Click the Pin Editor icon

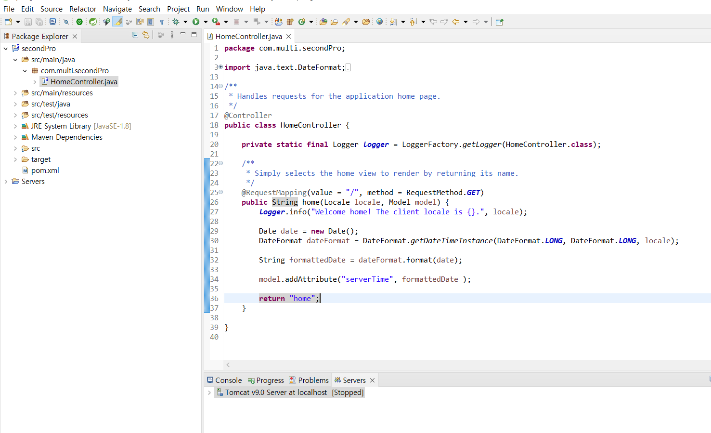click(499, 22)
